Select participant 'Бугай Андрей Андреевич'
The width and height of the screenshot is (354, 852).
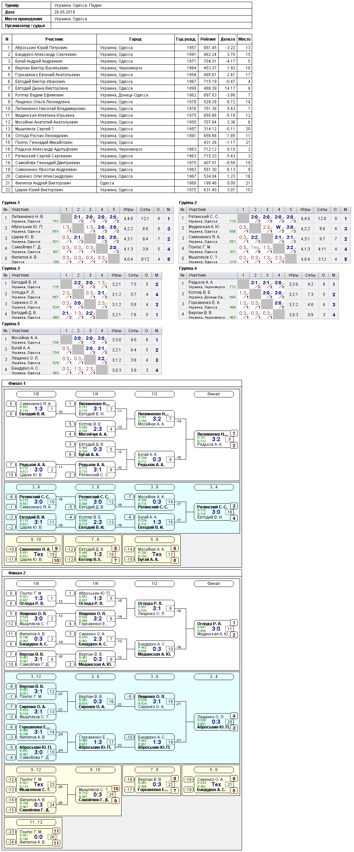tap(39, 61)
